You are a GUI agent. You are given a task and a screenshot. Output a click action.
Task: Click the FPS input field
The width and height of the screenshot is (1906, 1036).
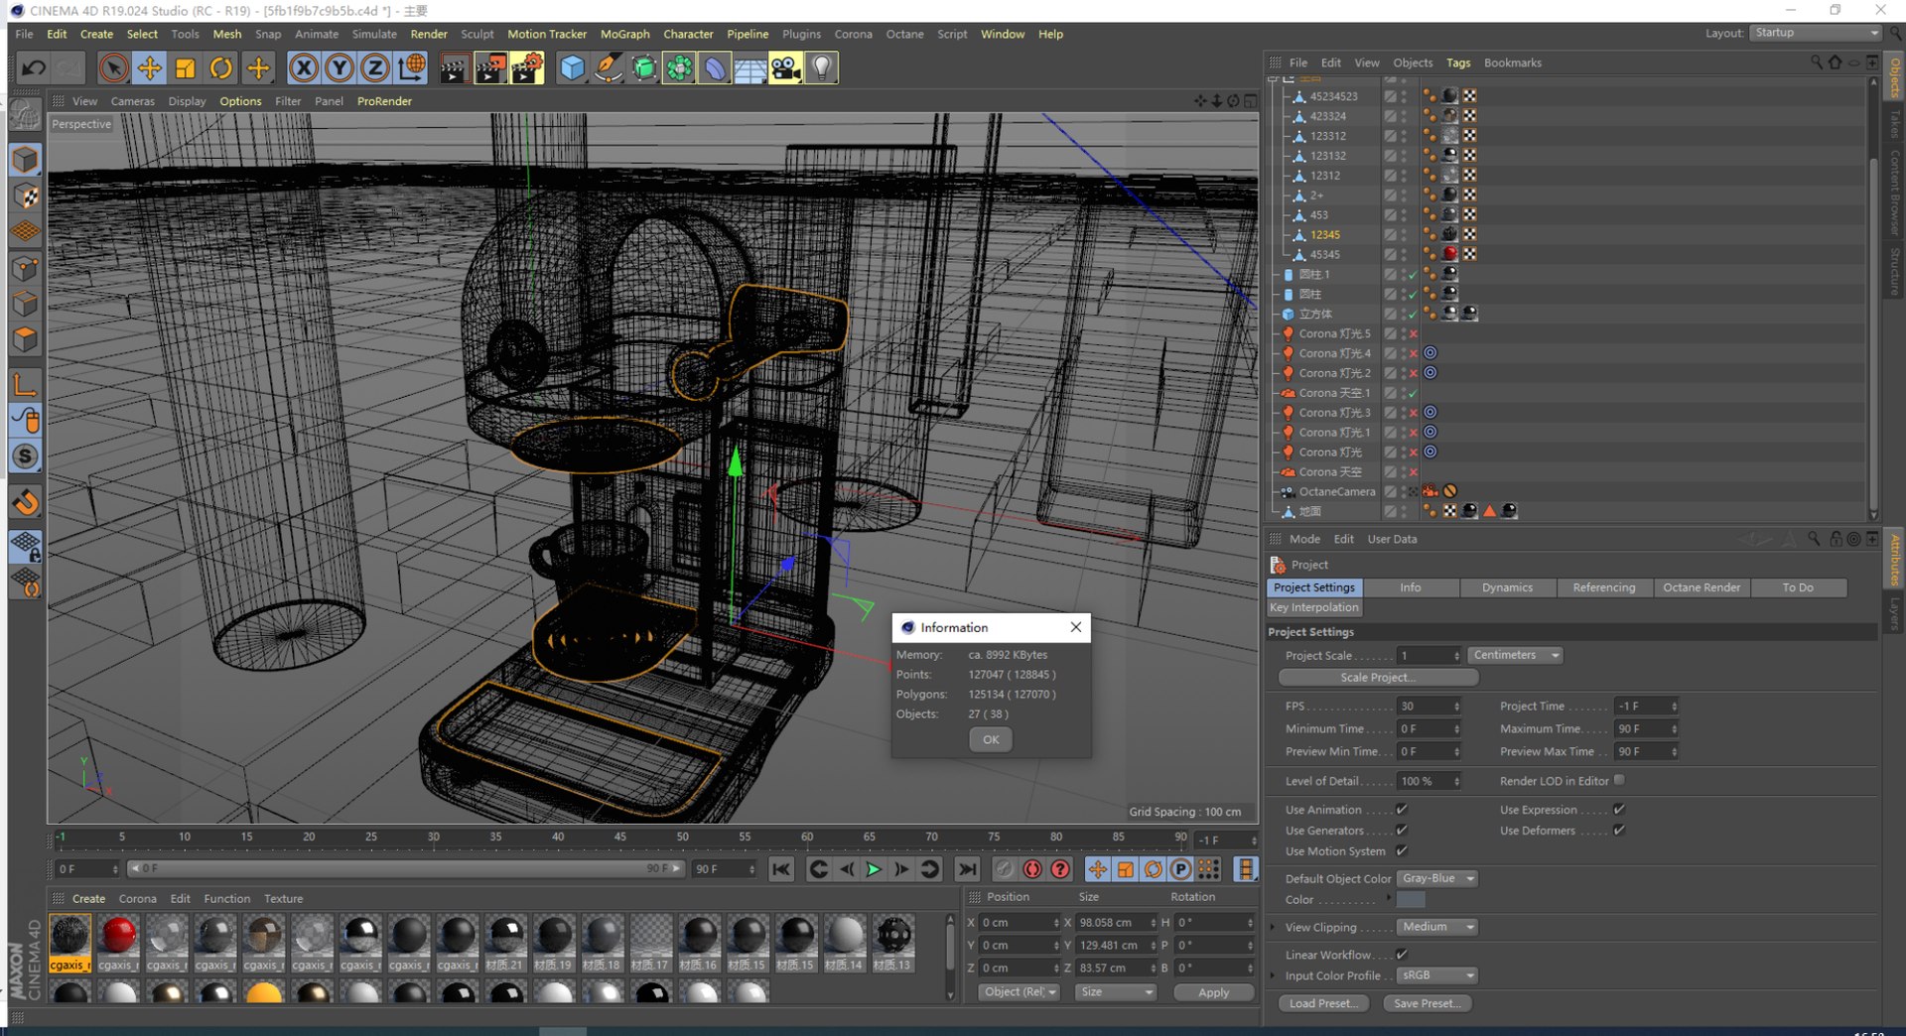click(x=1429, y=707)
